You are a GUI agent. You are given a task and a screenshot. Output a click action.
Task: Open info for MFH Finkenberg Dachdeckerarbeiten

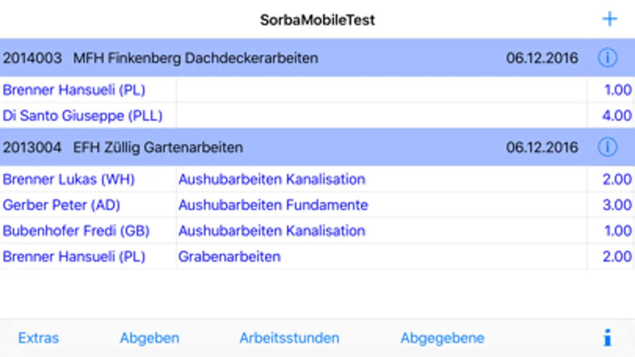click(x=607, y=58)
